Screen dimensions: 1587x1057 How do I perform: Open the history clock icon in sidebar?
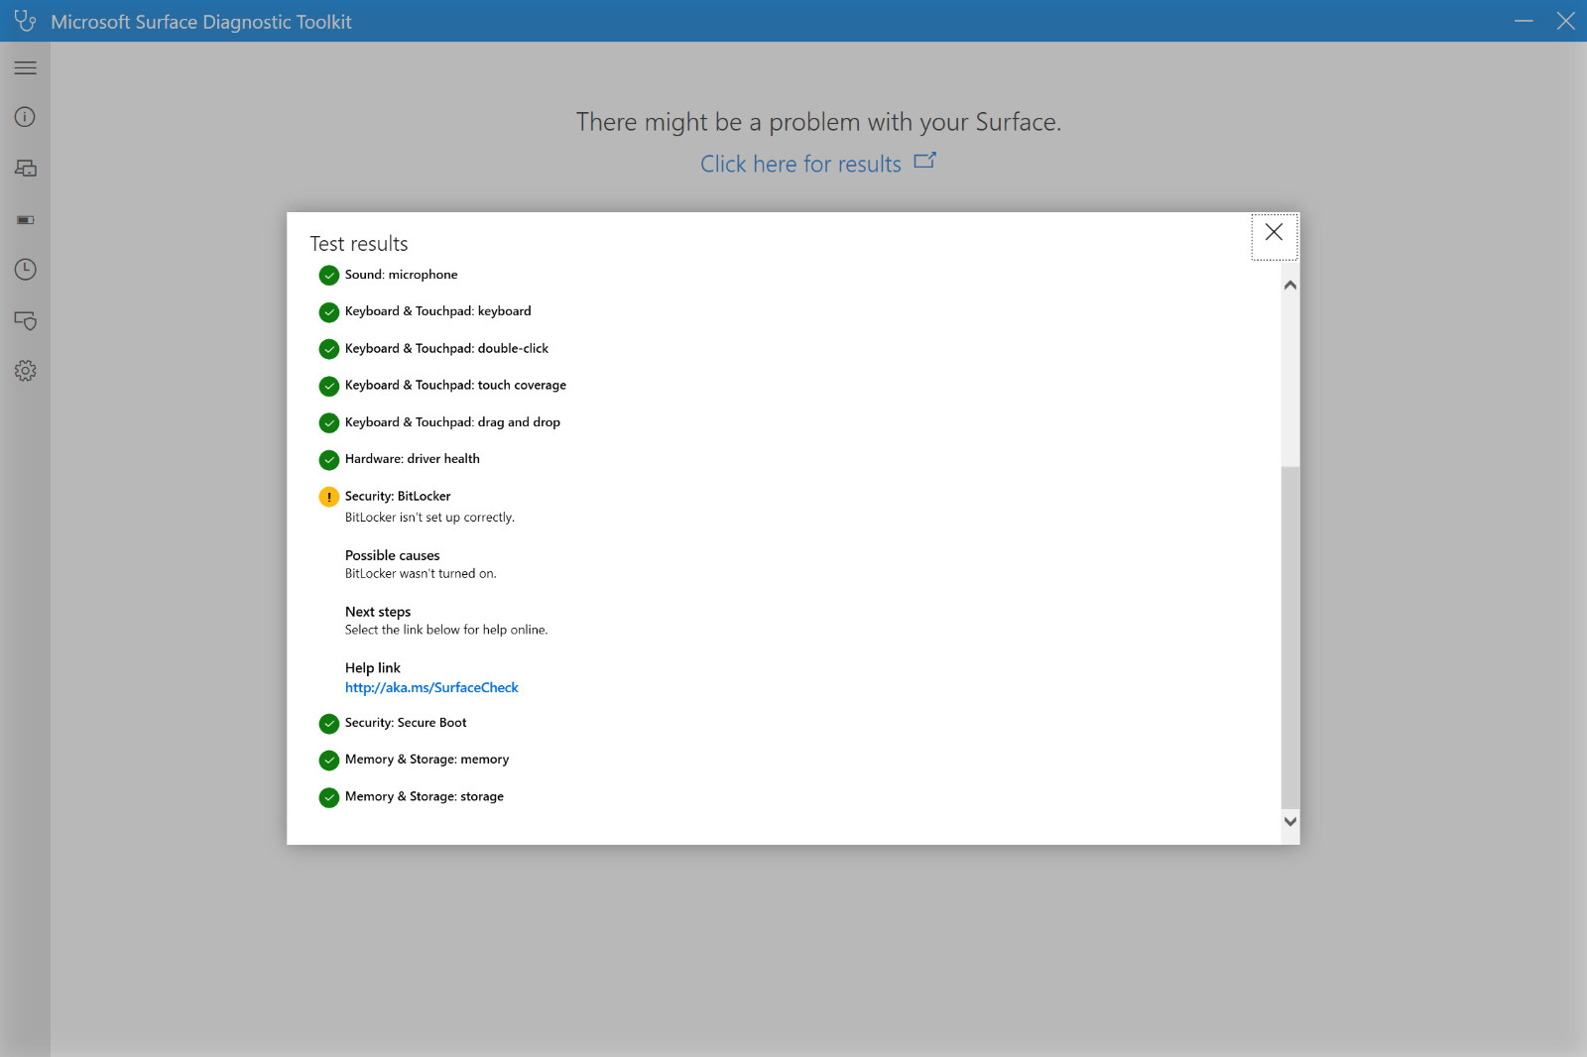pyautogui.click(x=26, y=270)
